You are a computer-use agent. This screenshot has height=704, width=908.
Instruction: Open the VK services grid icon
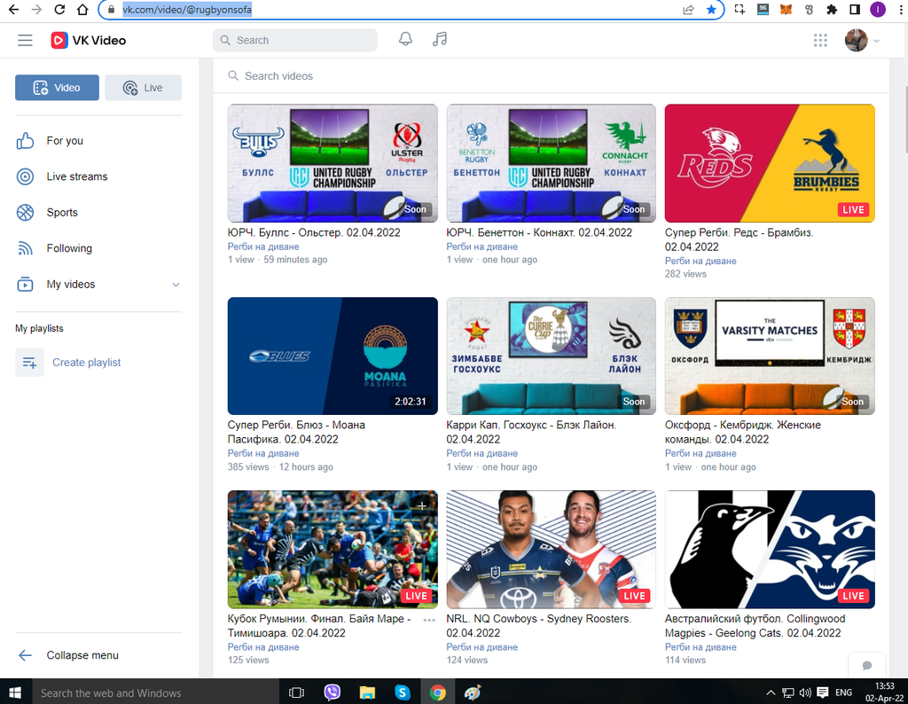point(820,41)
